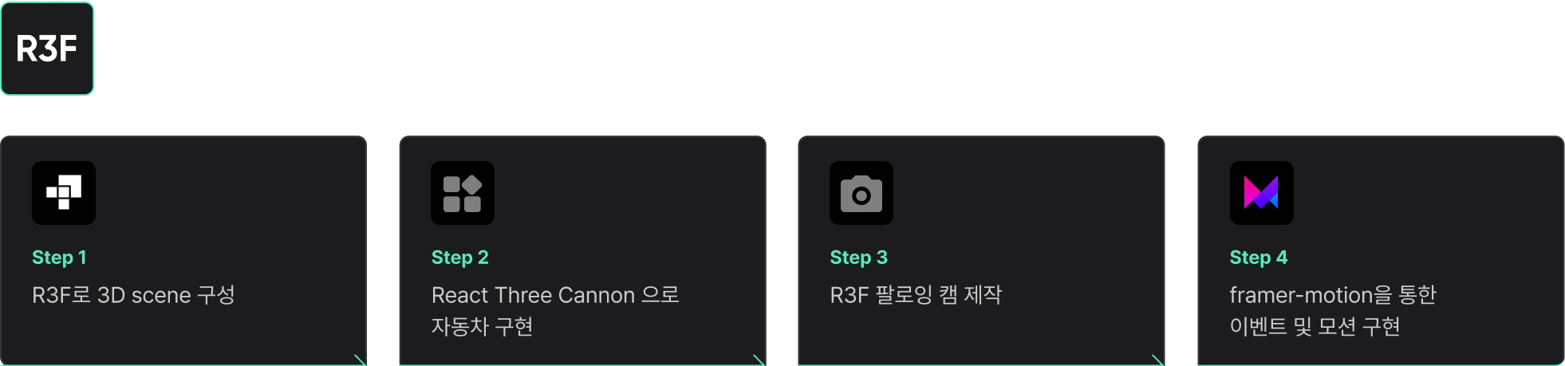The width and height of the screenshot is (1565, 366).
Task: Open 'R3F로 3D scene 구성' text
Action: point(134,295)
